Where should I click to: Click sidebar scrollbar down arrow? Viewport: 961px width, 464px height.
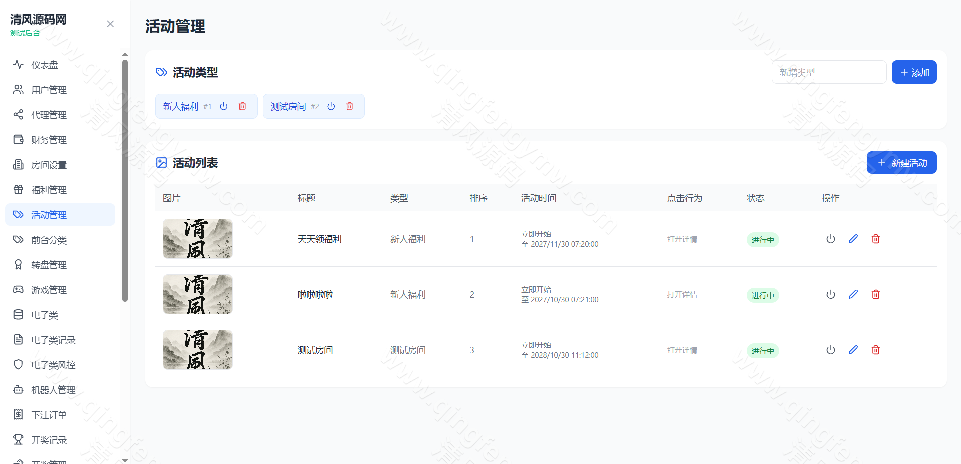click(125, 460)
